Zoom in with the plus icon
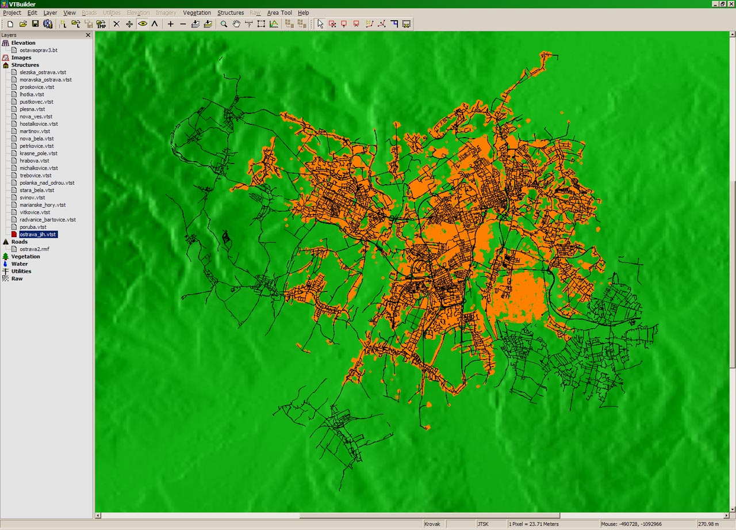 (170, 24)
